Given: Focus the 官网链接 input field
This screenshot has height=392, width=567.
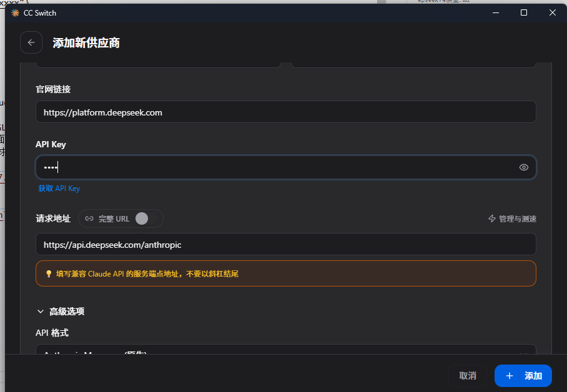Looking at the screenshot, I should 285,112.
